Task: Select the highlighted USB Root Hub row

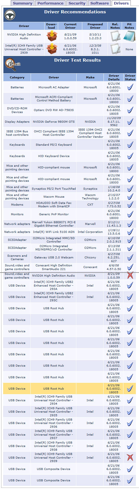Action: [69, 388]
